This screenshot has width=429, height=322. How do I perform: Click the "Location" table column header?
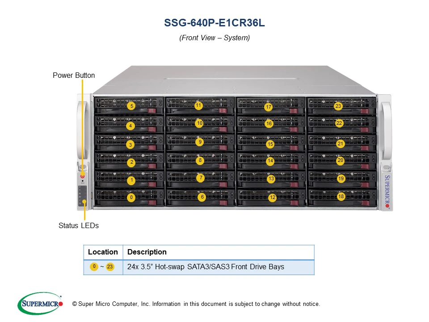click(x=103, y=252)
